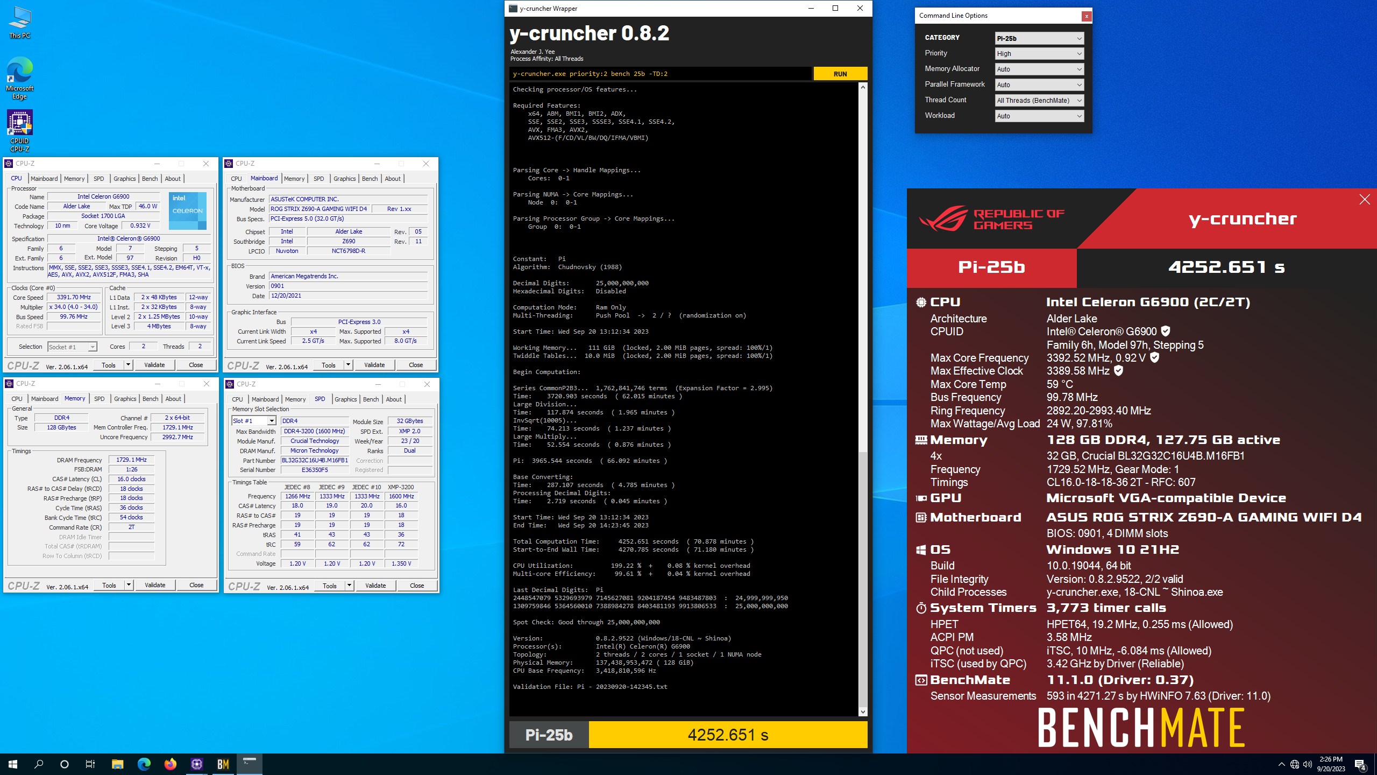Click Validate in CPU-Z CPU window
The image size is (1377, 775).
coord(154,365)
